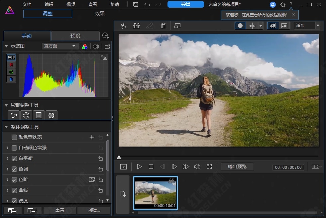Pop out the waveform scope panel
This screenshot has height=218, width=326.
(x=107, y=47)
